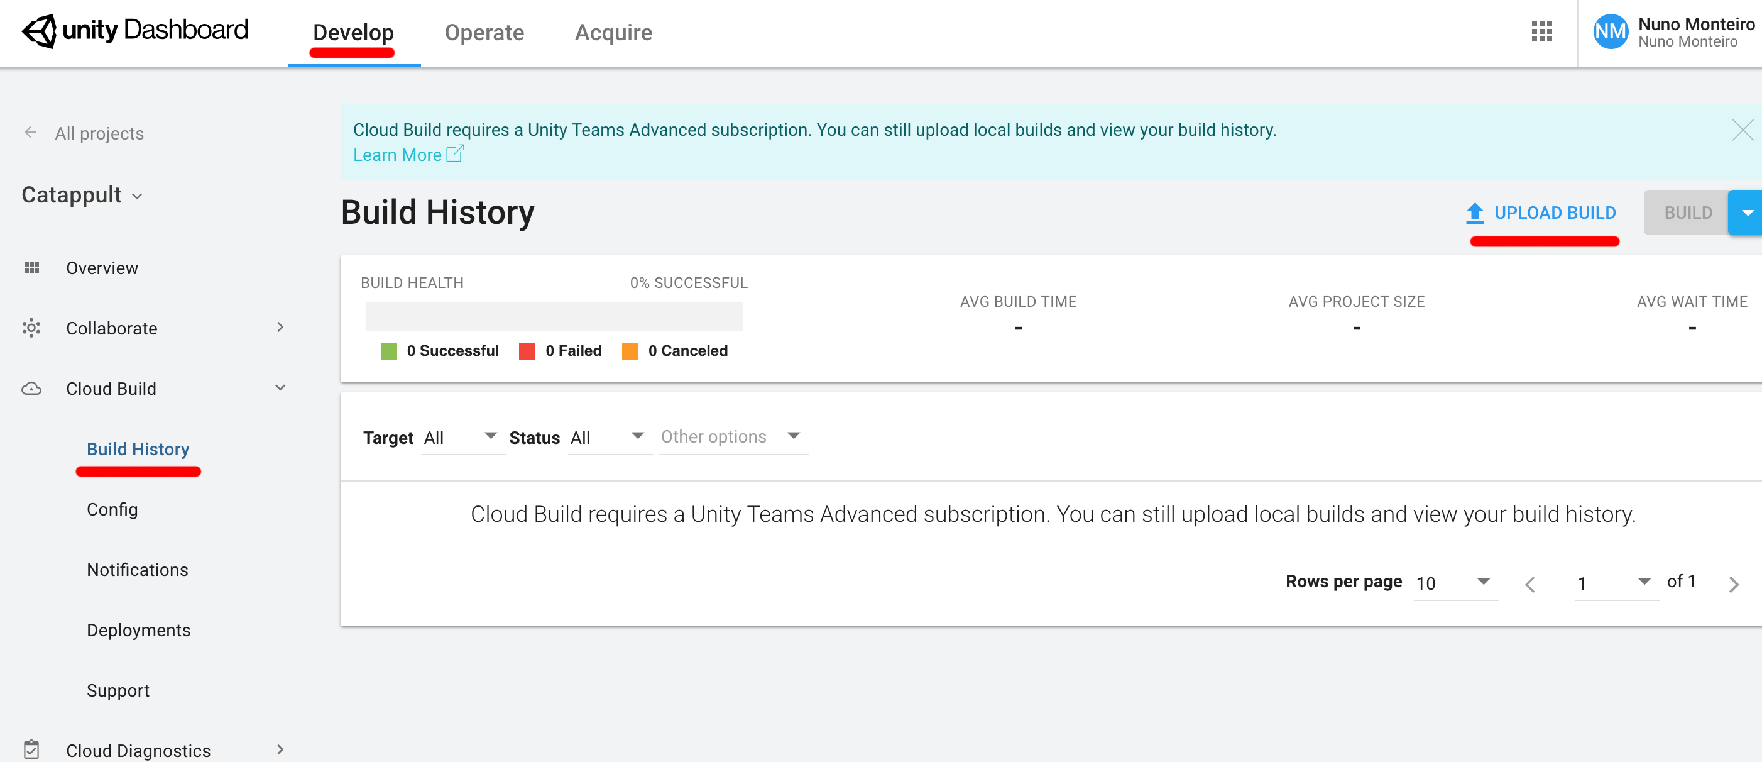Image resolution: width=1762 pixels, height=762 pixels.
Task: Click the Upload Build button
Action: pos(1541,213)
